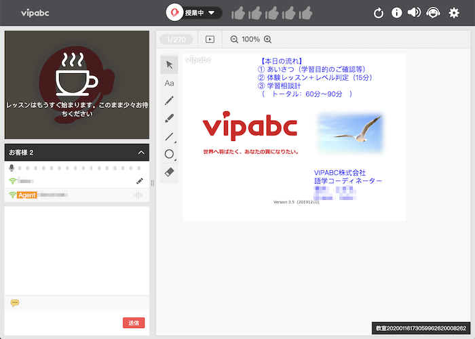Select the highlighter marker tool
Viewport: 475px width, 339px height.
[x=170, y=119]
